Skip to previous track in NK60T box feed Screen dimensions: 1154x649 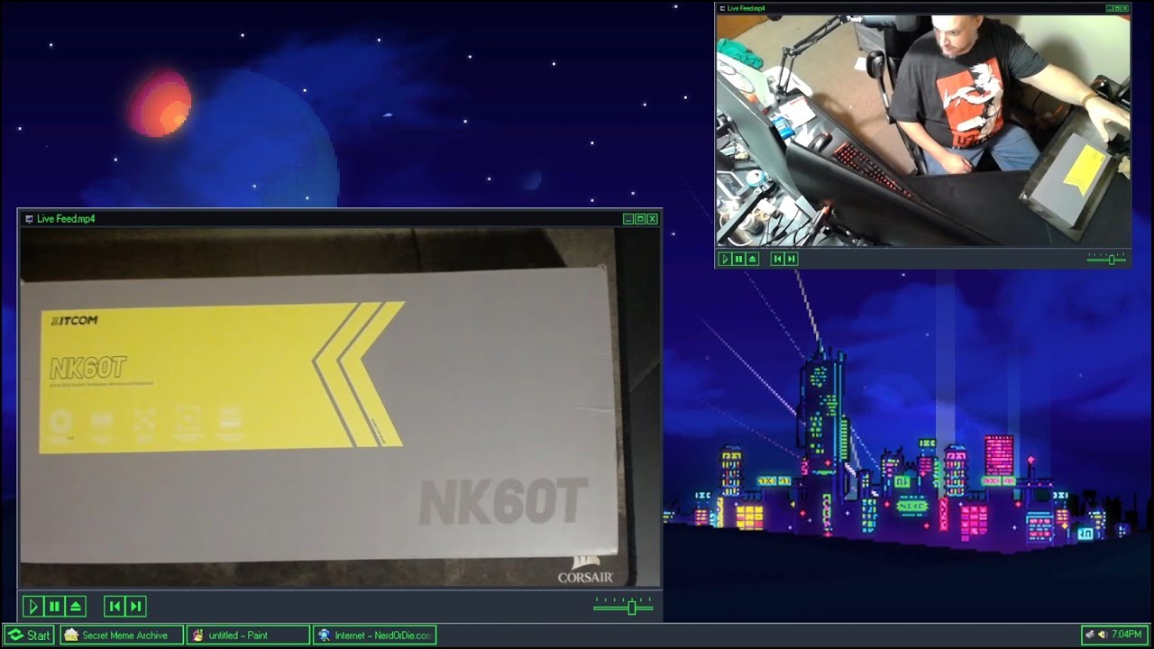[x=114, y=607]
